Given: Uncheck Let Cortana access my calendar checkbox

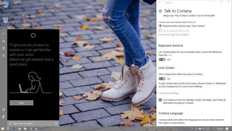Looking at the screenshot, I should [x=160, y=100].
